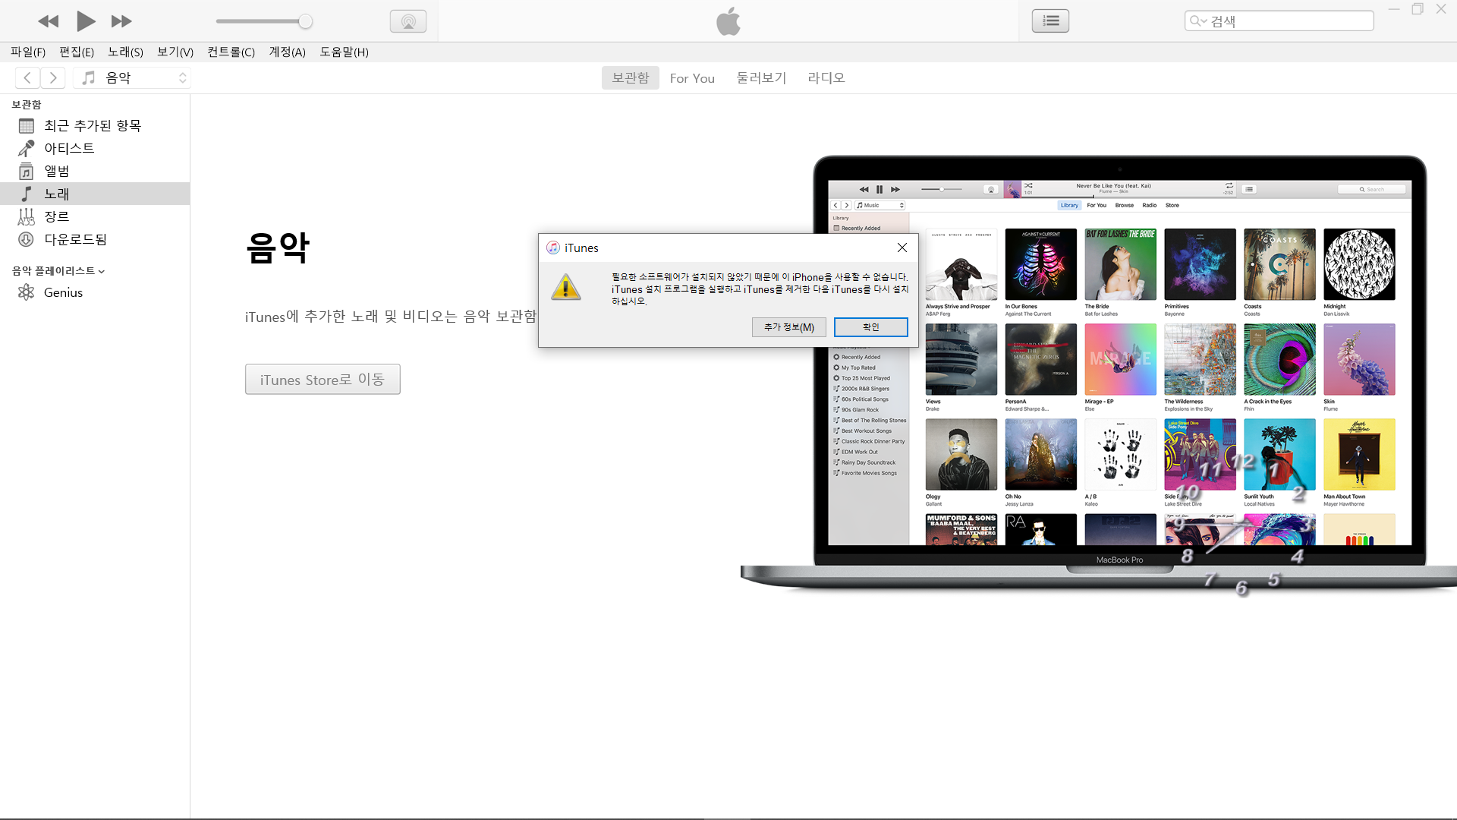Go back with the left chevron
This screenshot has height=820, width=1457.
point(27,77)
